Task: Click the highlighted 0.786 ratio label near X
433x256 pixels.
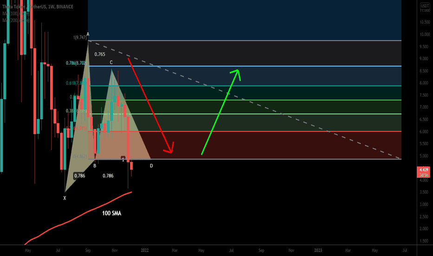Action: click(79, 176)
